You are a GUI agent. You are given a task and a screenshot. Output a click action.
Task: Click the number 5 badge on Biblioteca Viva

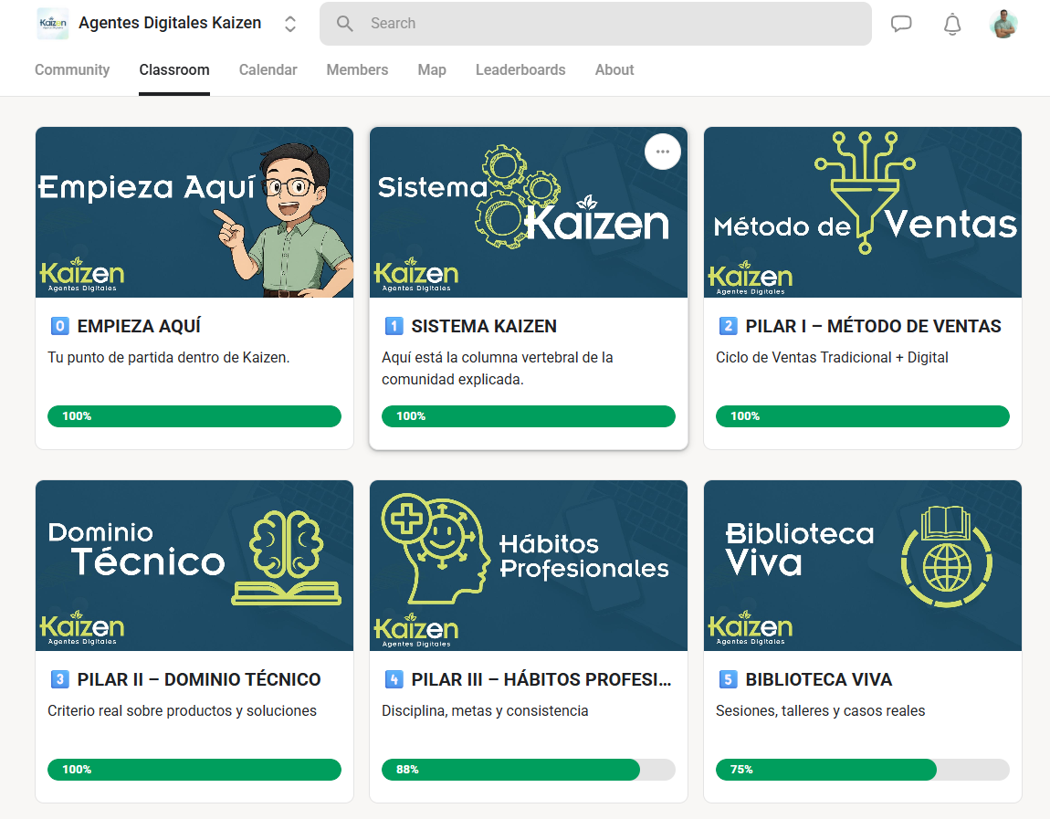[728, 679]
